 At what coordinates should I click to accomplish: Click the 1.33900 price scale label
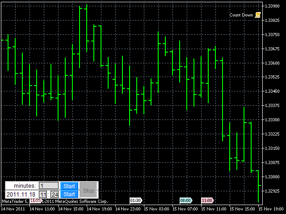272,6
